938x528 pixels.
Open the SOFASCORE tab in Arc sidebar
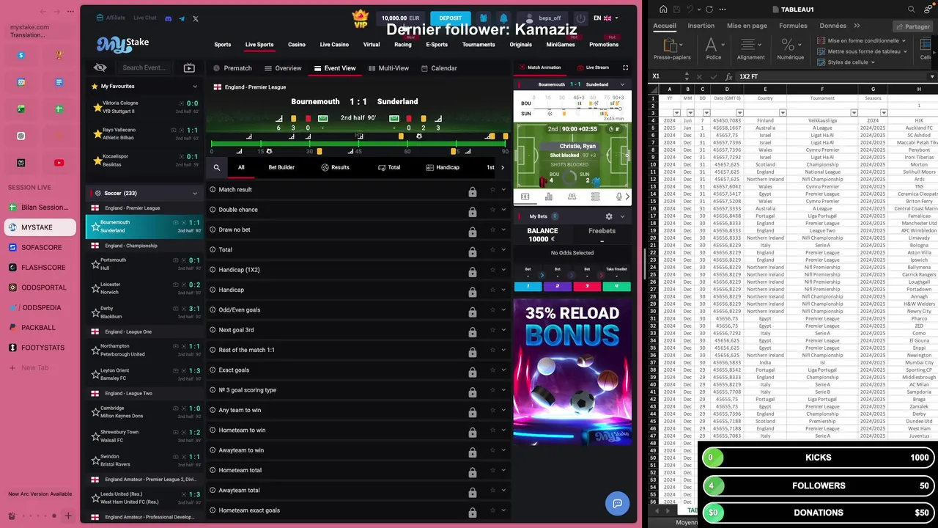40,248
